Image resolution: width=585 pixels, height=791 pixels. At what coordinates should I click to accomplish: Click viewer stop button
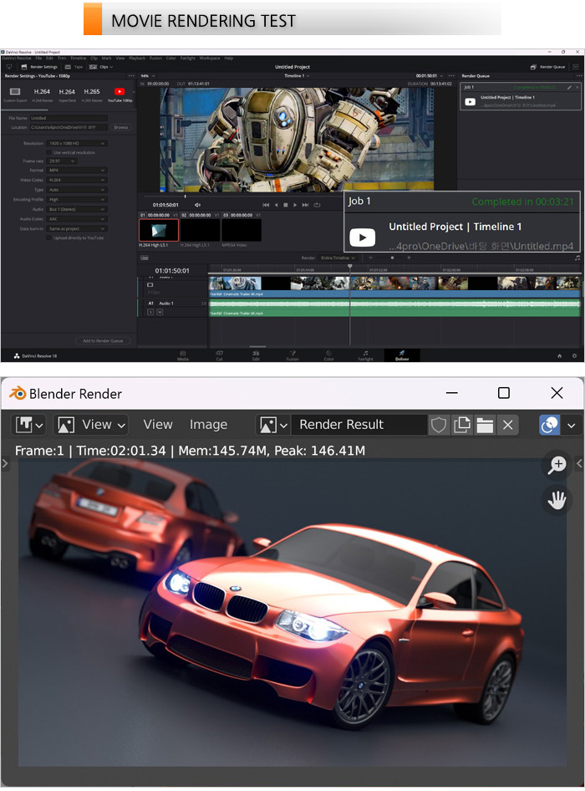286,205
